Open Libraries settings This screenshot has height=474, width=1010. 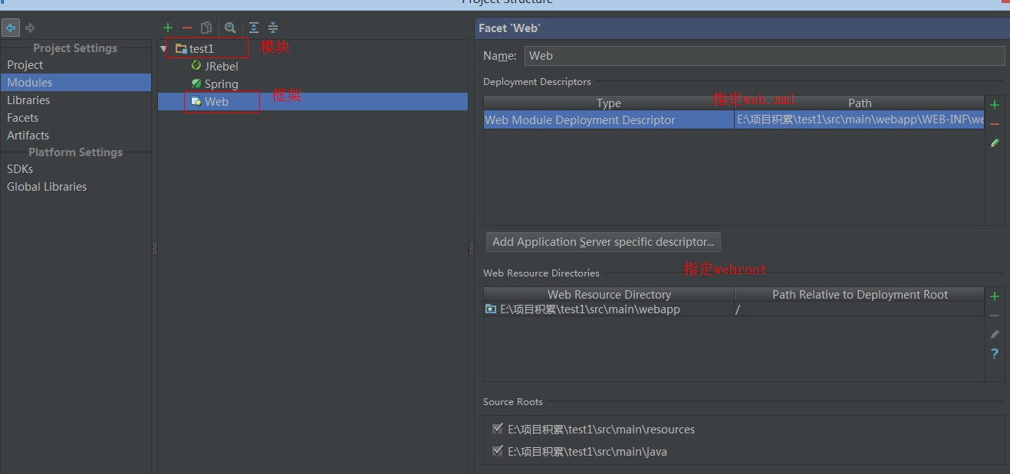pos(28,100)
